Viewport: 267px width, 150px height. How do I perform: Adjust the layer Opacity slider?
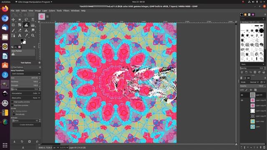tap(252, 86)
